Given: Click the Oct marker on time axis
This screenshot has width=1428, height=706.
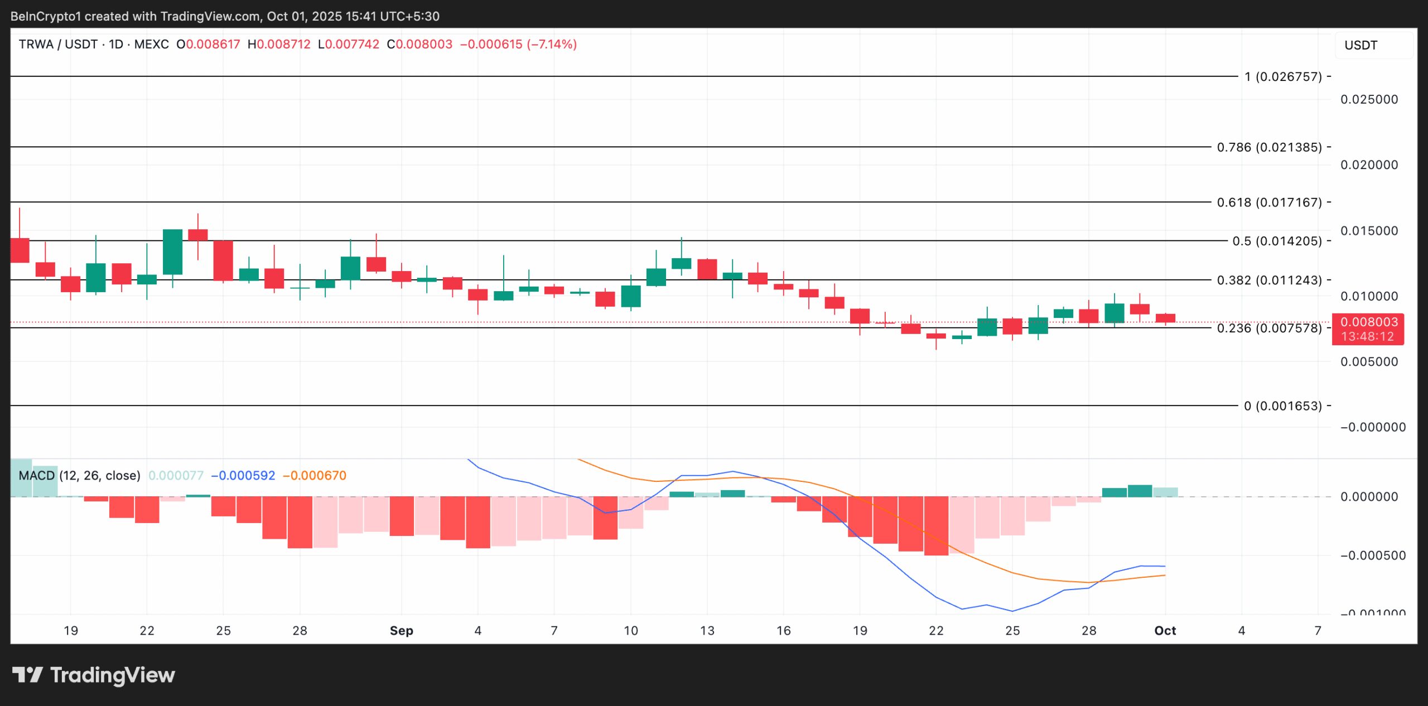Looking at the screenshot, I should point(1165,631).
